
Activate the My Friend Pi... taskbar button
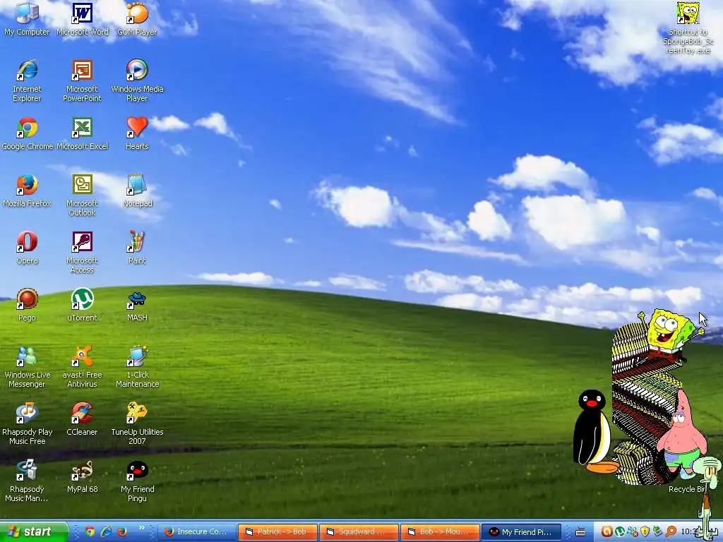[522, 532]
